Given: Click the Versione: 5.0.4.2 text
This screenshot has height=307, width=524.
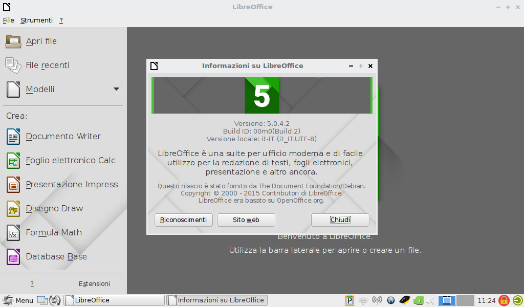Looking at the screenshot, I should click(x=262, y=124).
